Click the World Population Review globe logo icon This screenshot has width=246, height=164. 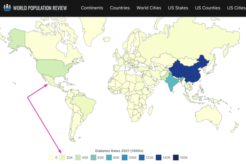(7, 8)
